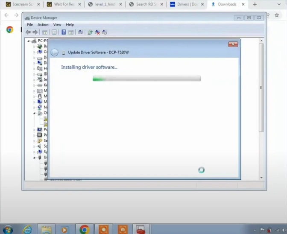
Task: Collapse the PC root node in device tree
Action: pos(29,41)
